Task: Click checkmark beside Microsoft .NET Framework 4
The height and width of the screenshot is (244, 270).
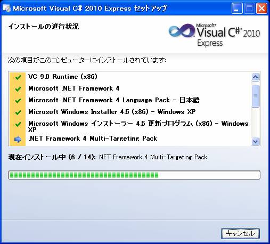Action: click(18, 89)
